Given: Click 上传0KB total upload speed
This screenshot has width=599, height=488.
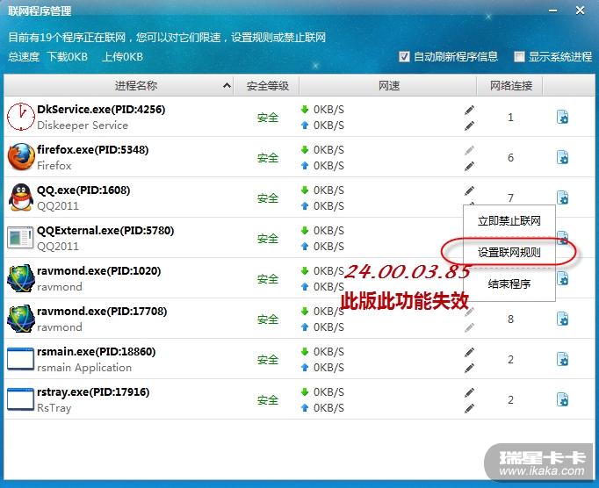Looking at the screenshot, I should pos(122,57).
